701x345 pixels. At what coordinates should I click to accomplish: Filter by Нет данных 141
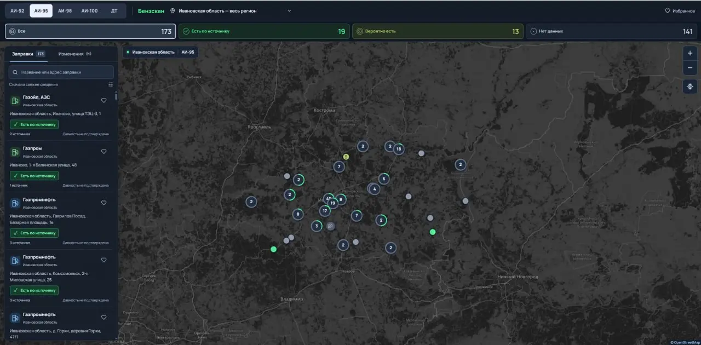coord(611,31)
